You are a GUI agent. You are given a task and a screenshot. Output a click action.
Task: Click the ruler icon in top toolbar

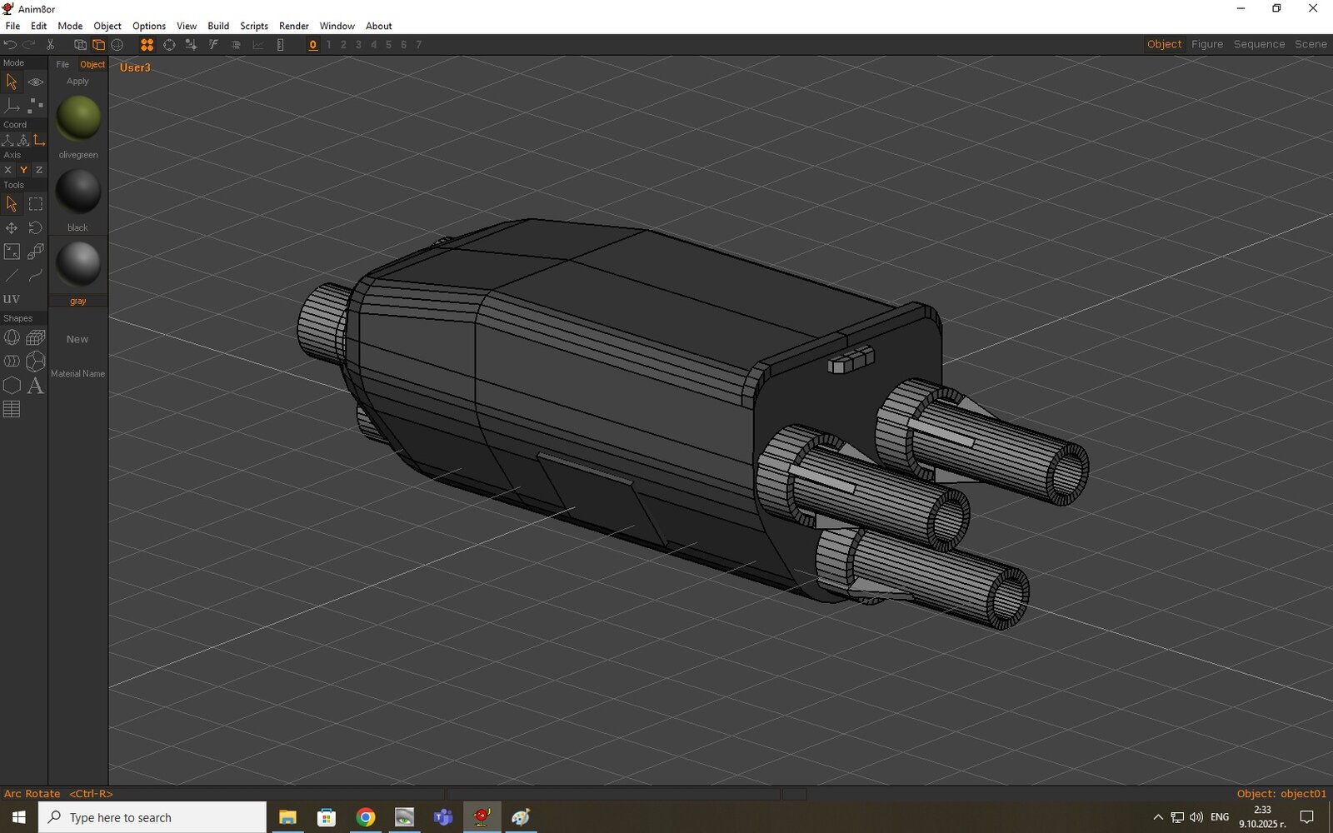[x=281, y=45]
